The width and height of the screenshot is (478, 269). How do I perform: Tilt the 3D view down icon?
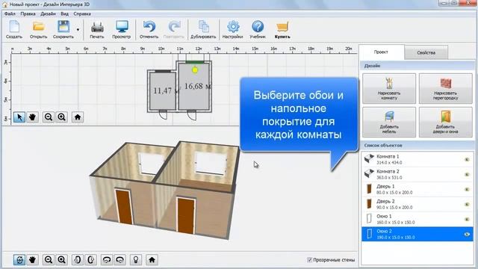pyautogui.click(x=91, y=260)
